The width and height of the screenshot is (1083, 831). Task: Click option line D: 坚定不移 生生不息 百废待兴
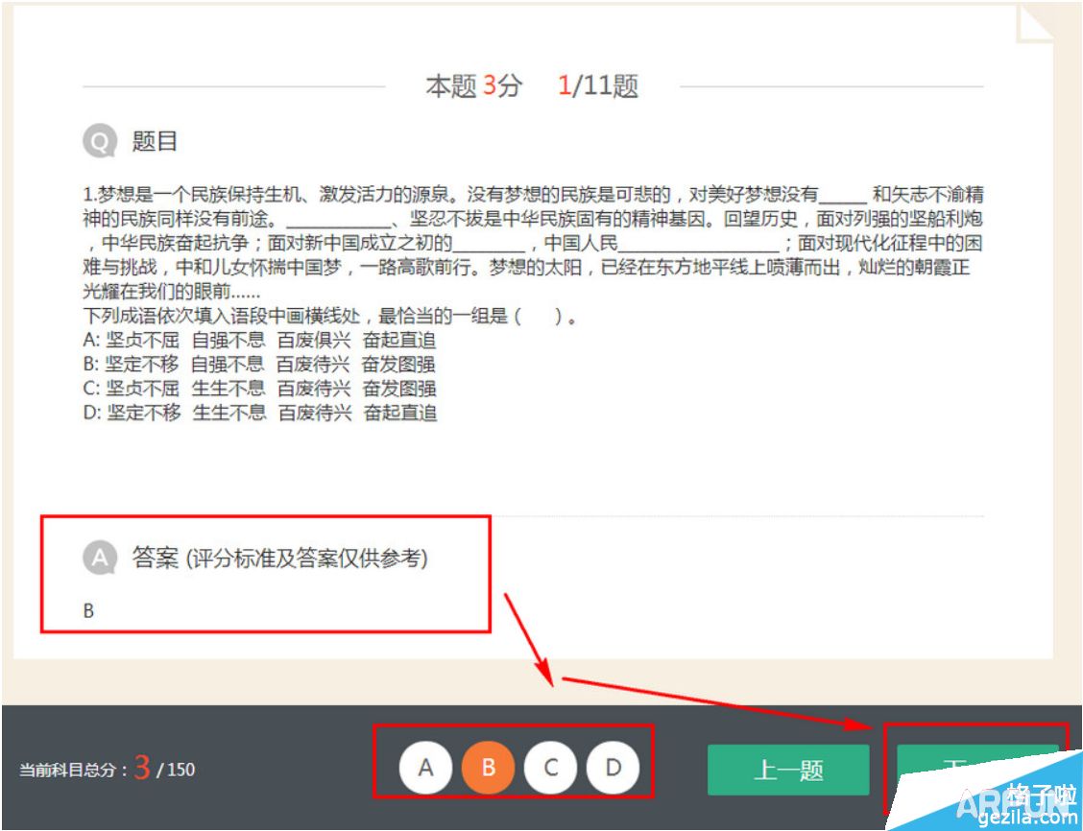pos(259,414)
